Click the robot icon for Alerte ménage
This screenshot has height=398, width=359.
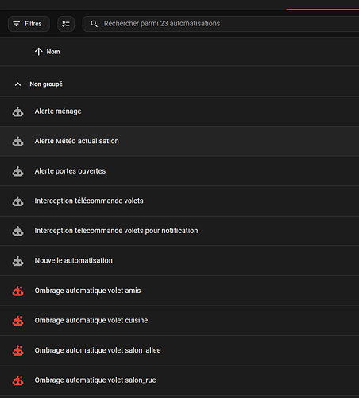[x=17, y=111]
